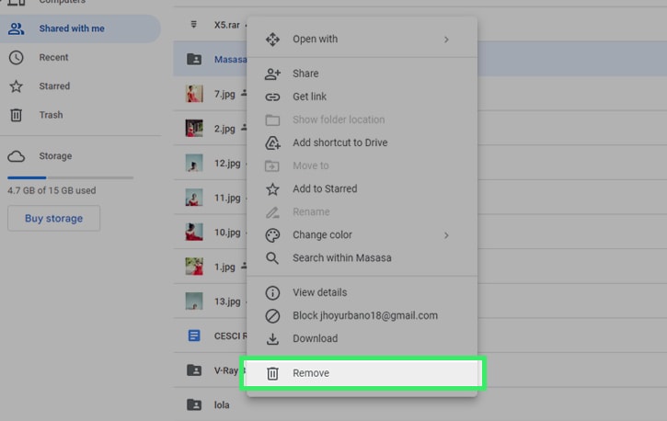
Task: Click the Trash bin icon in sidebar
Action: [x=17, y=115]
